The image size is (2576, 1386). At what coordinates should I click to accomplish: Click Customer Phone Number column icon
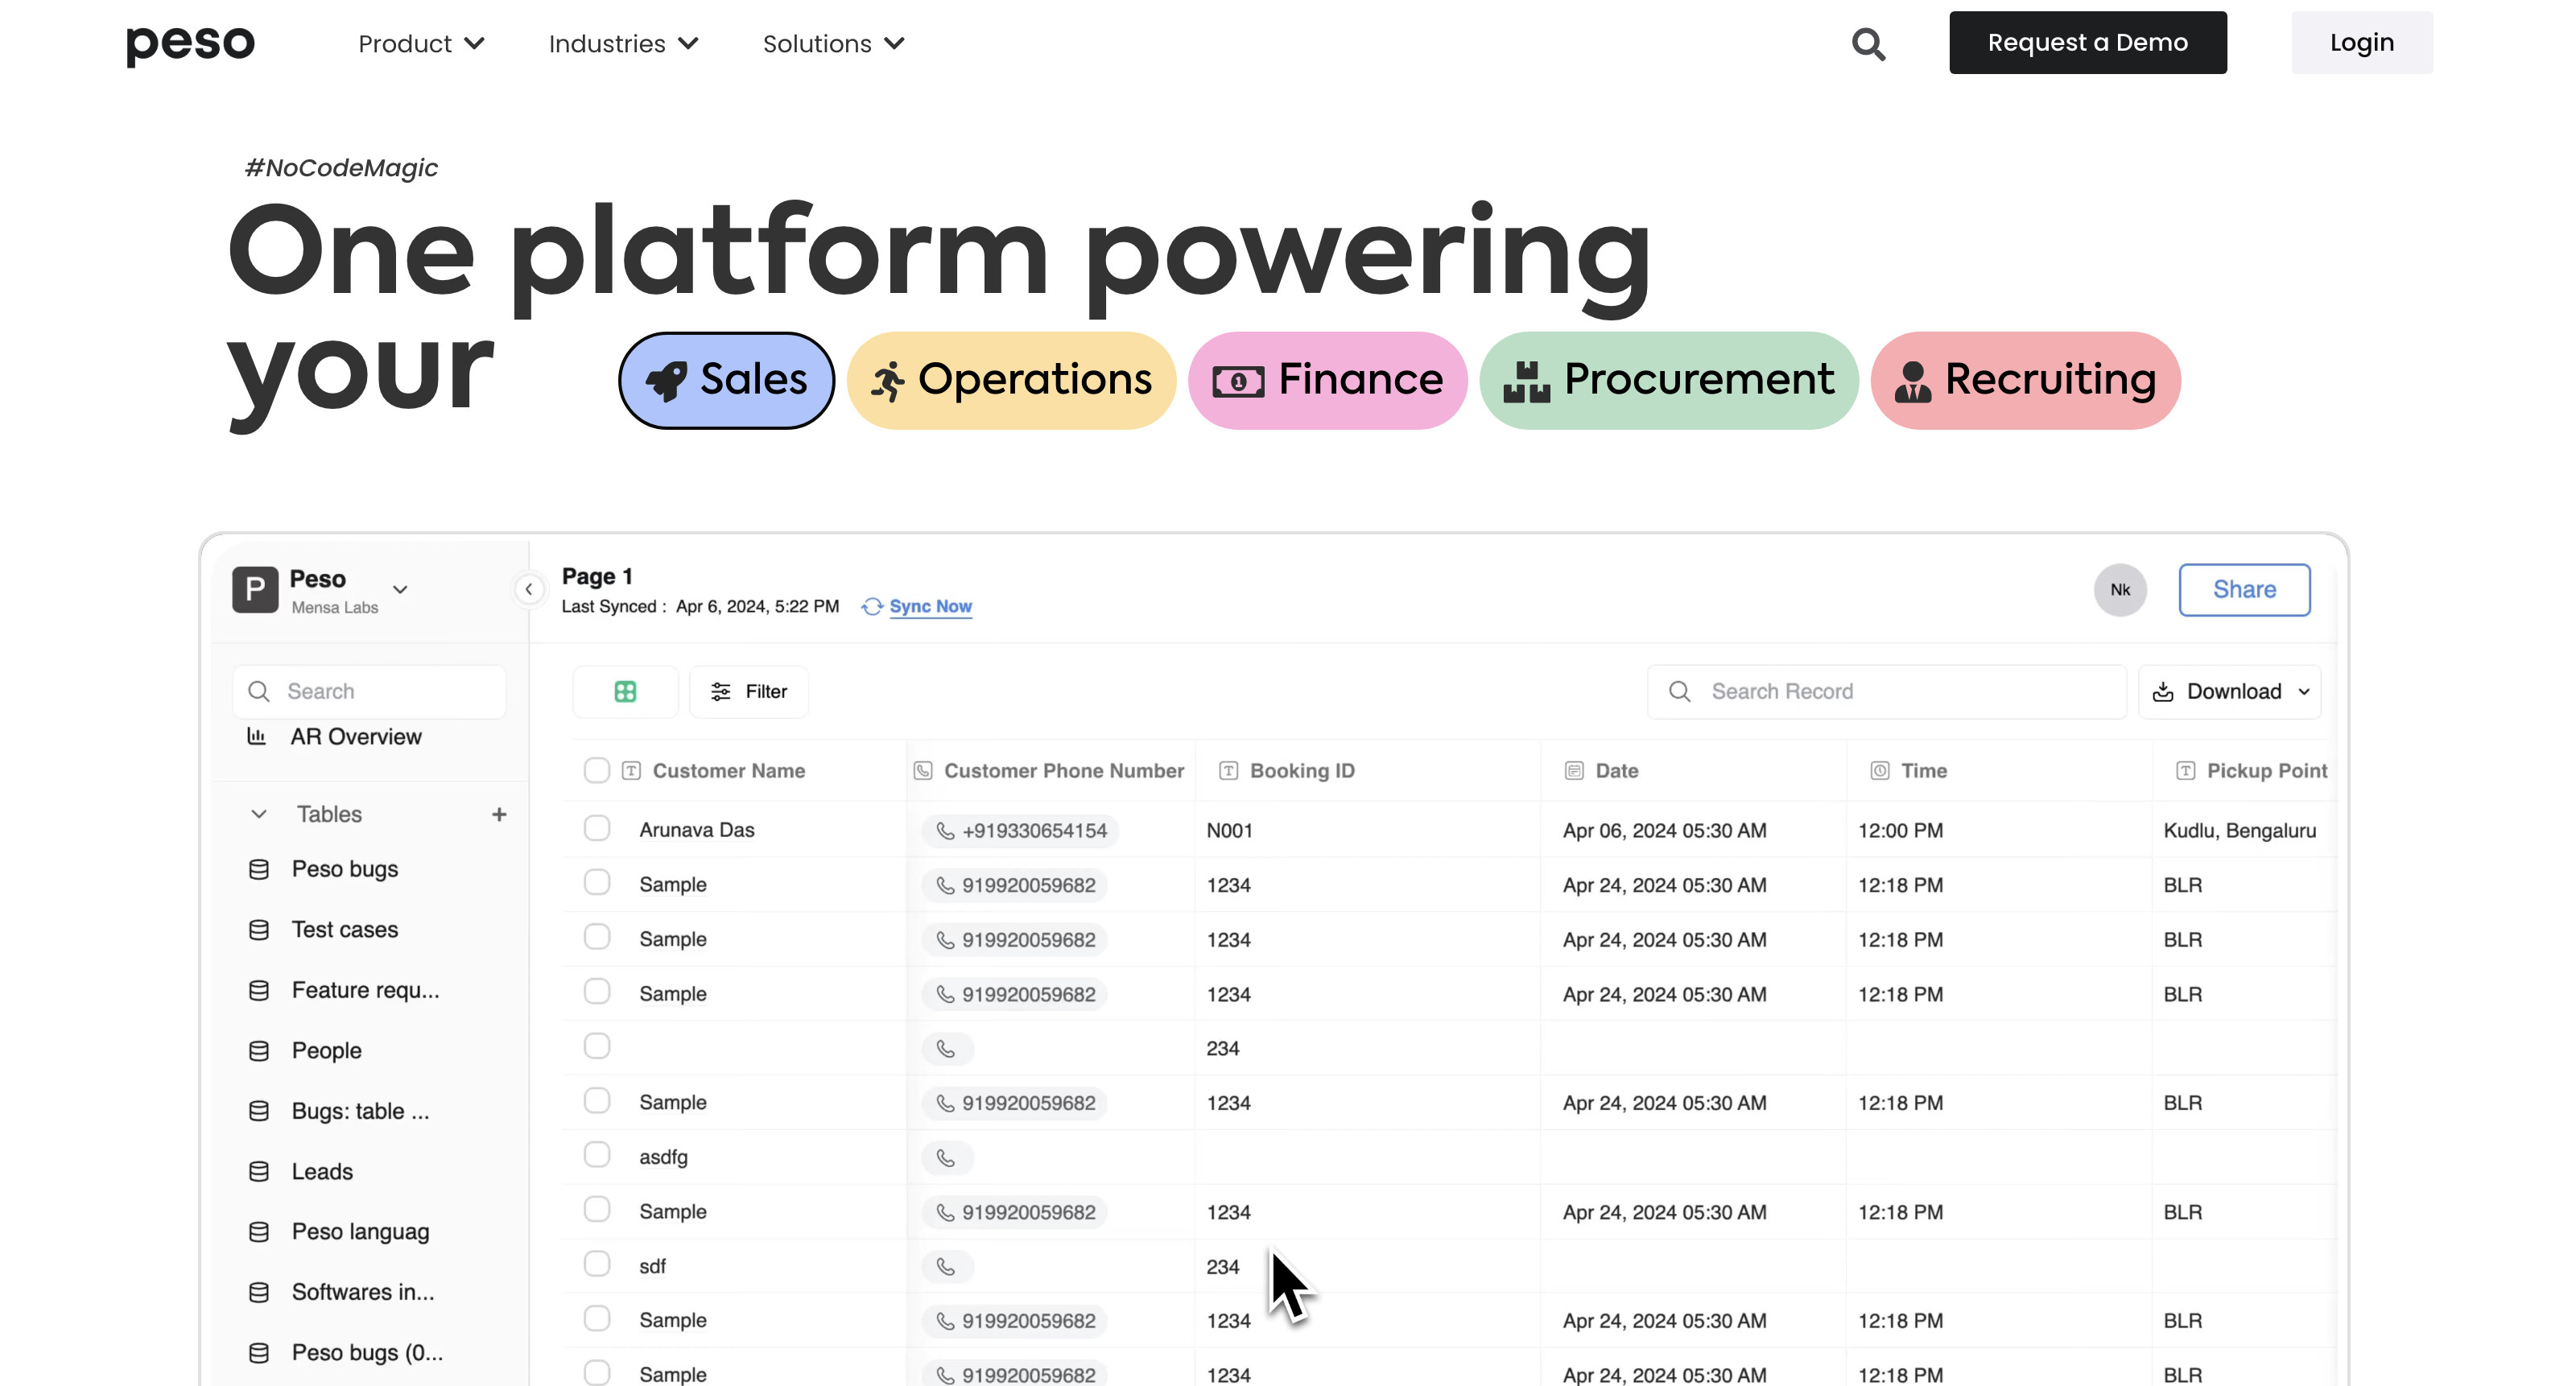[923, 771]
